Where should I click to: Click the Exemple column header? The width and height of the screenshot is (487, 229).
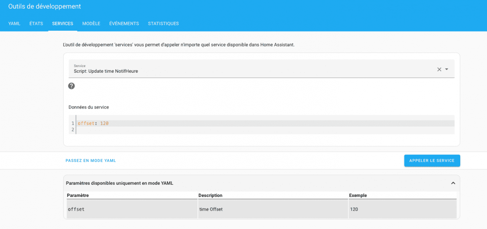click(358, 195)
